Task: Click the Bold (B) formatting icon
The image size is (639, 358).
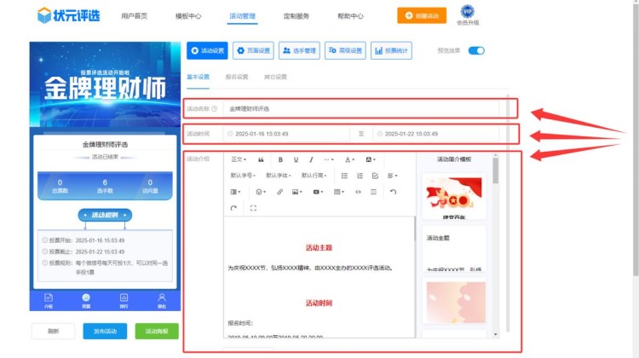Action: [x=280, y=159]
